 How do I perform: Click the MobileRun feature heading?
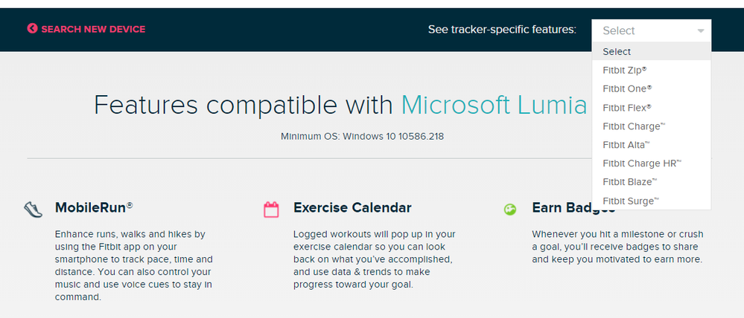[94, 207]
